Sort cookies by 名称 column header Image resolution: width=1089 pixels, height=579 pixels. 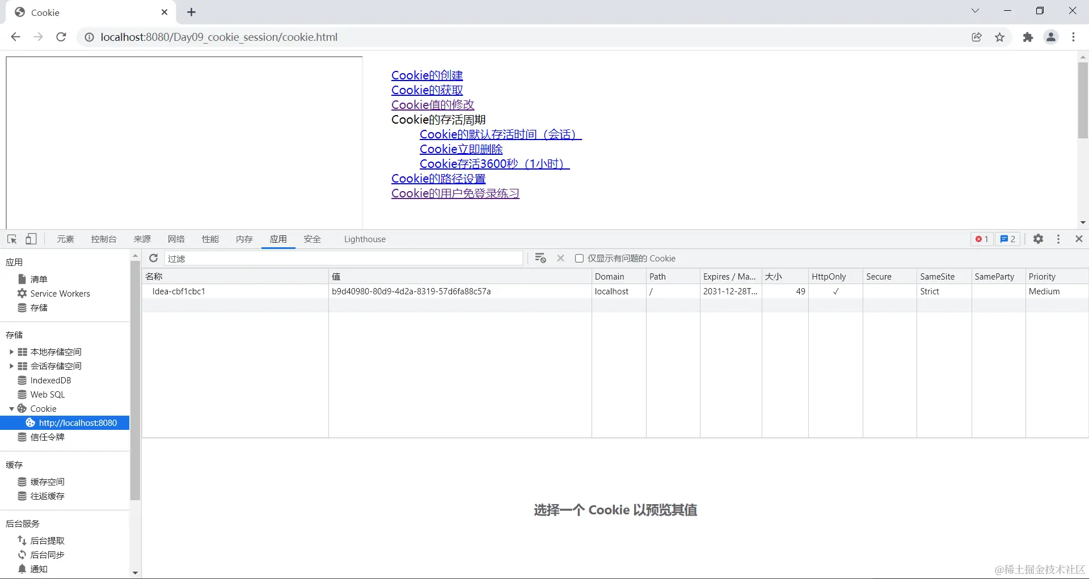point(235,276)
